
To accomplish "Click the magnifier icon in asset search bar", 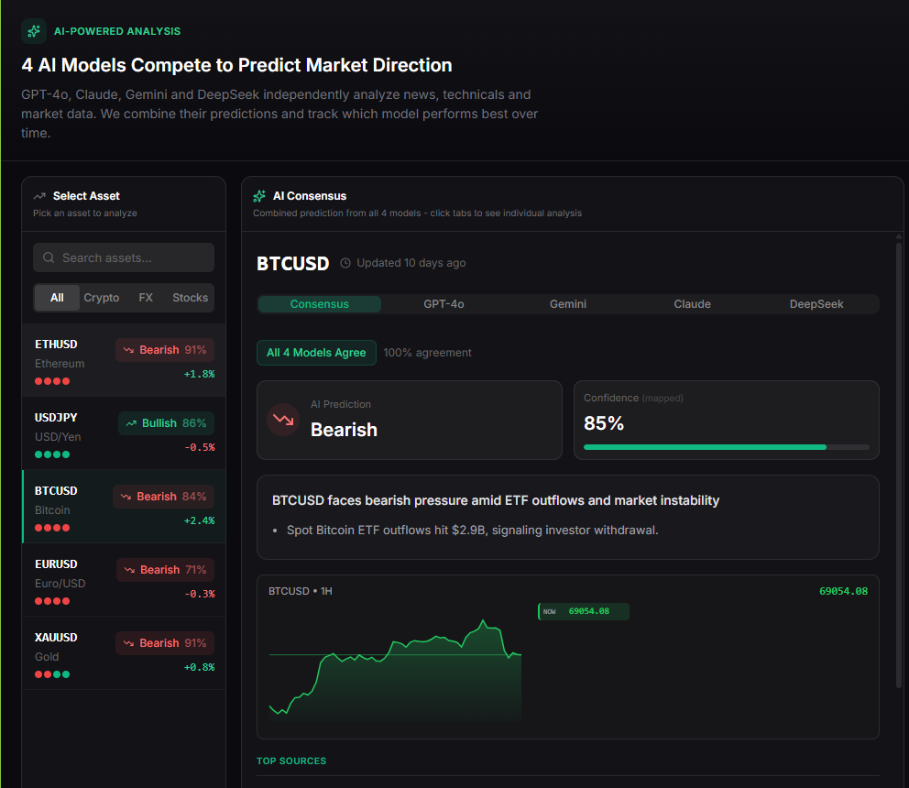I will pyautogui.click(x=49, y=257).
